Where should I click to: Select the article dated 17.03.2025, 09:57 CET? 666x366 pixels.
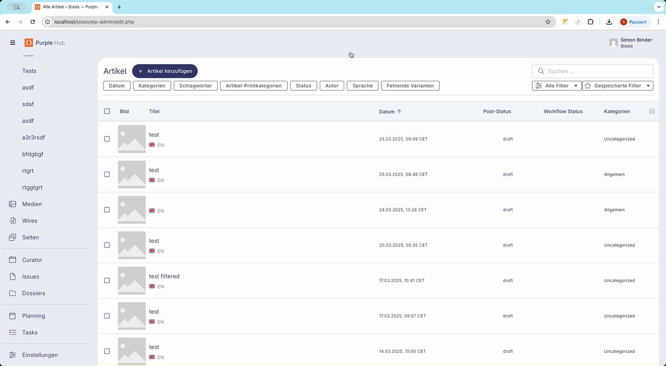coord(107,316)
